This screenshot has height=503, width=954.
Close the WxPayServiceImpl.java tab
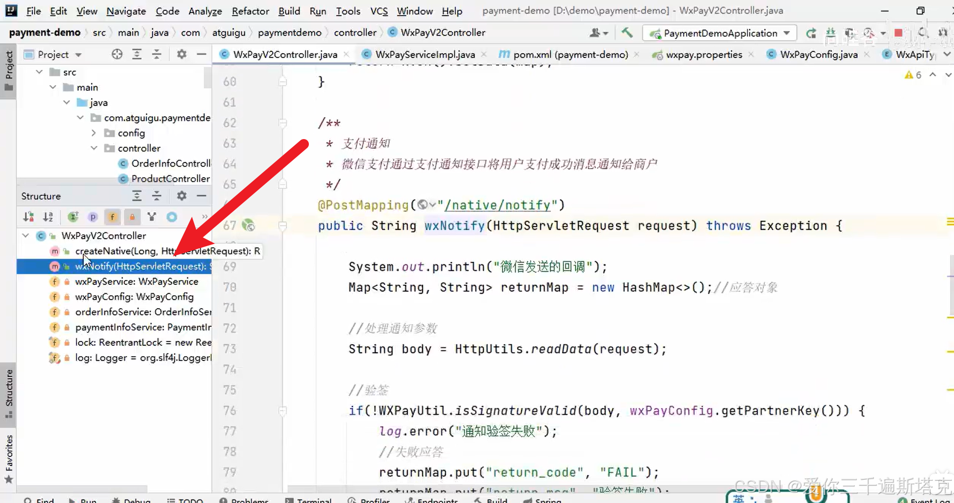tap(484, 54)
